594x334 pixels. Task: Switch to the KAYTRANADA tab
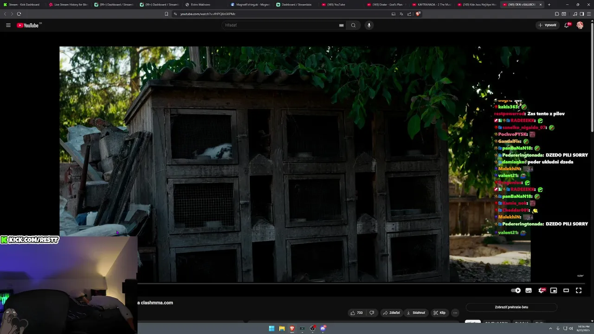pos(433,5)
